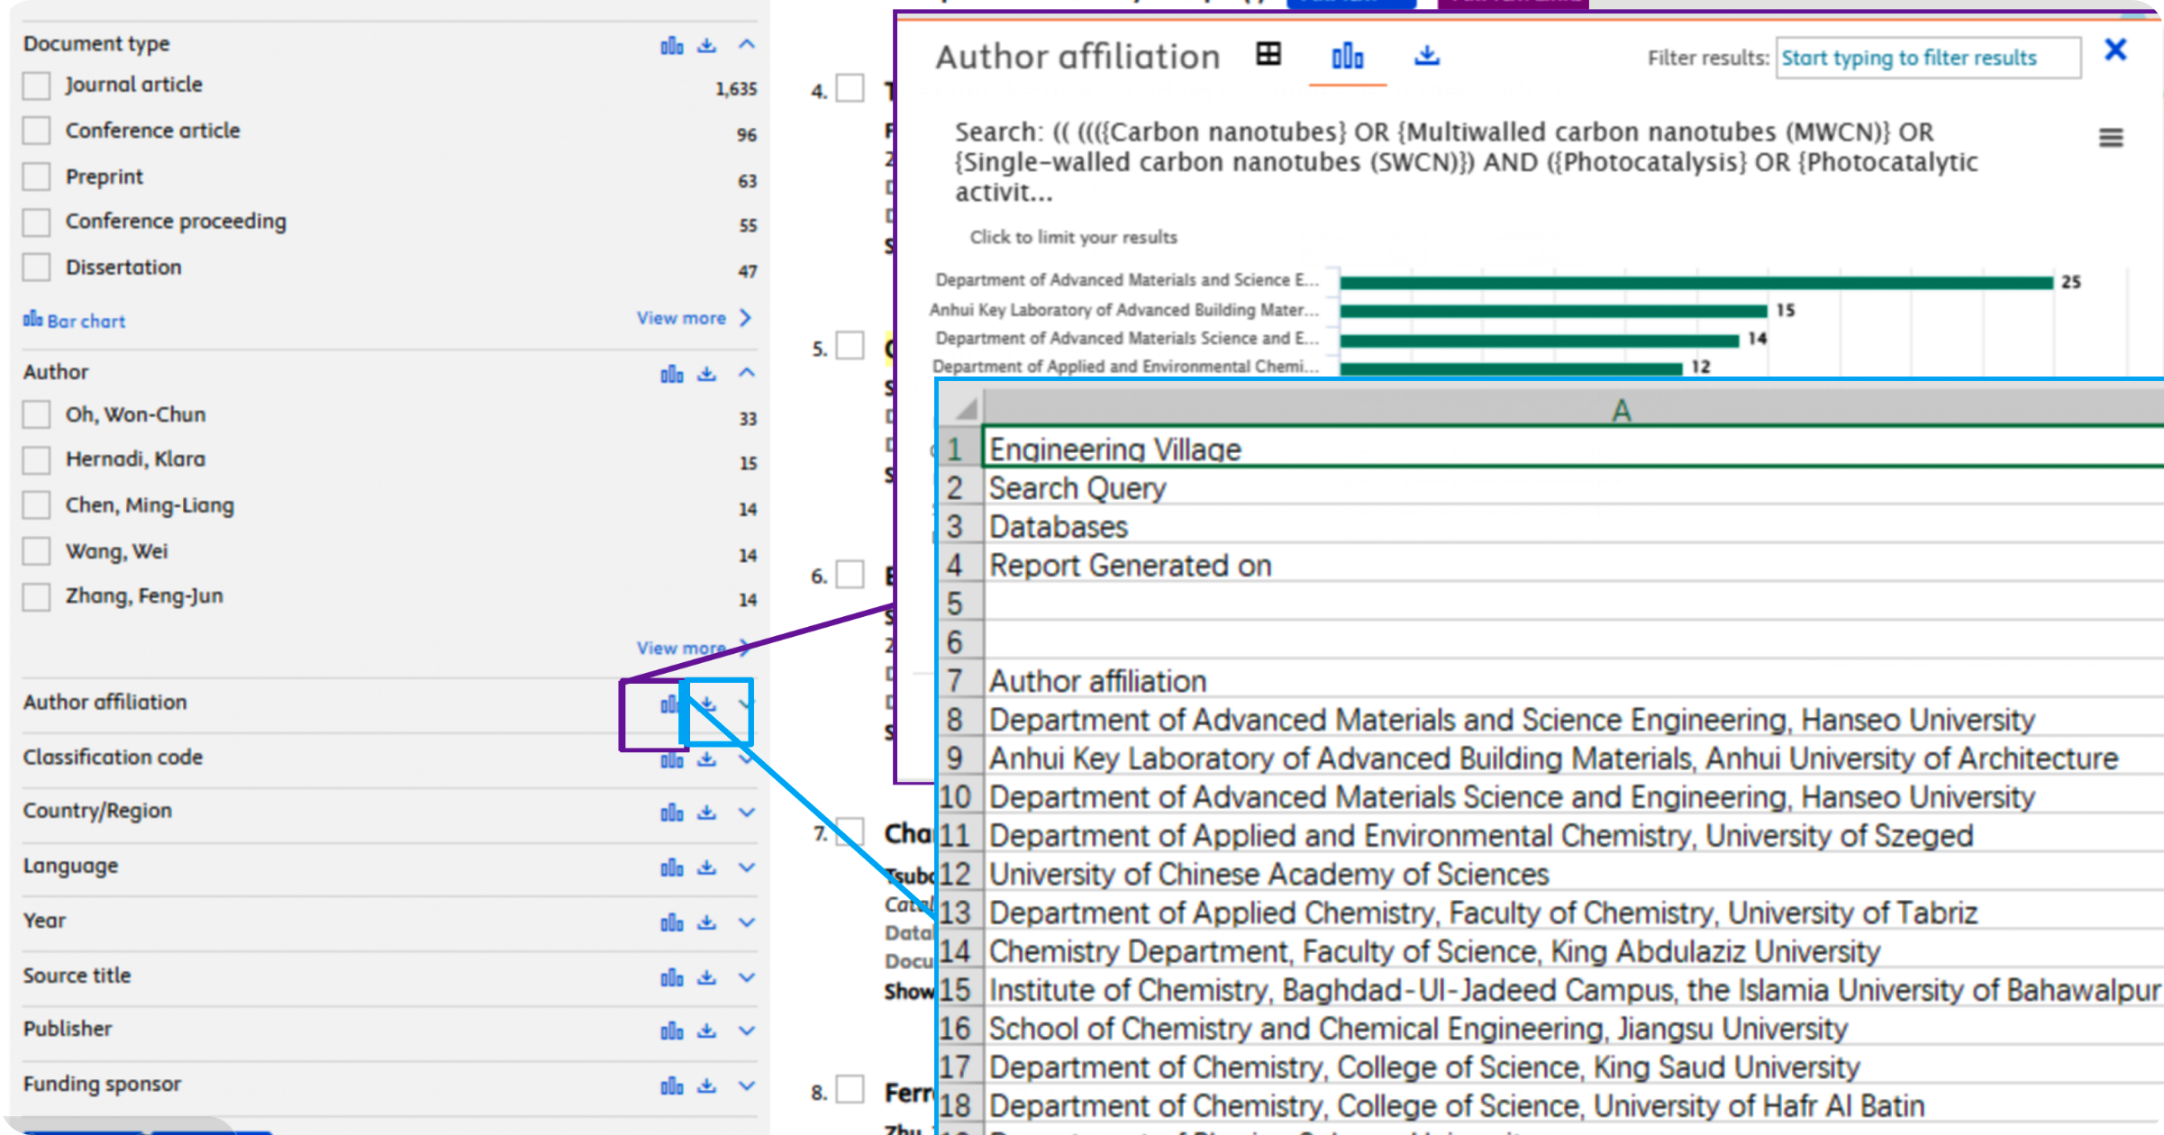Open chart hamburger menu in popup
The image size is (2164, 1135).
click(x=2111, y=138)
